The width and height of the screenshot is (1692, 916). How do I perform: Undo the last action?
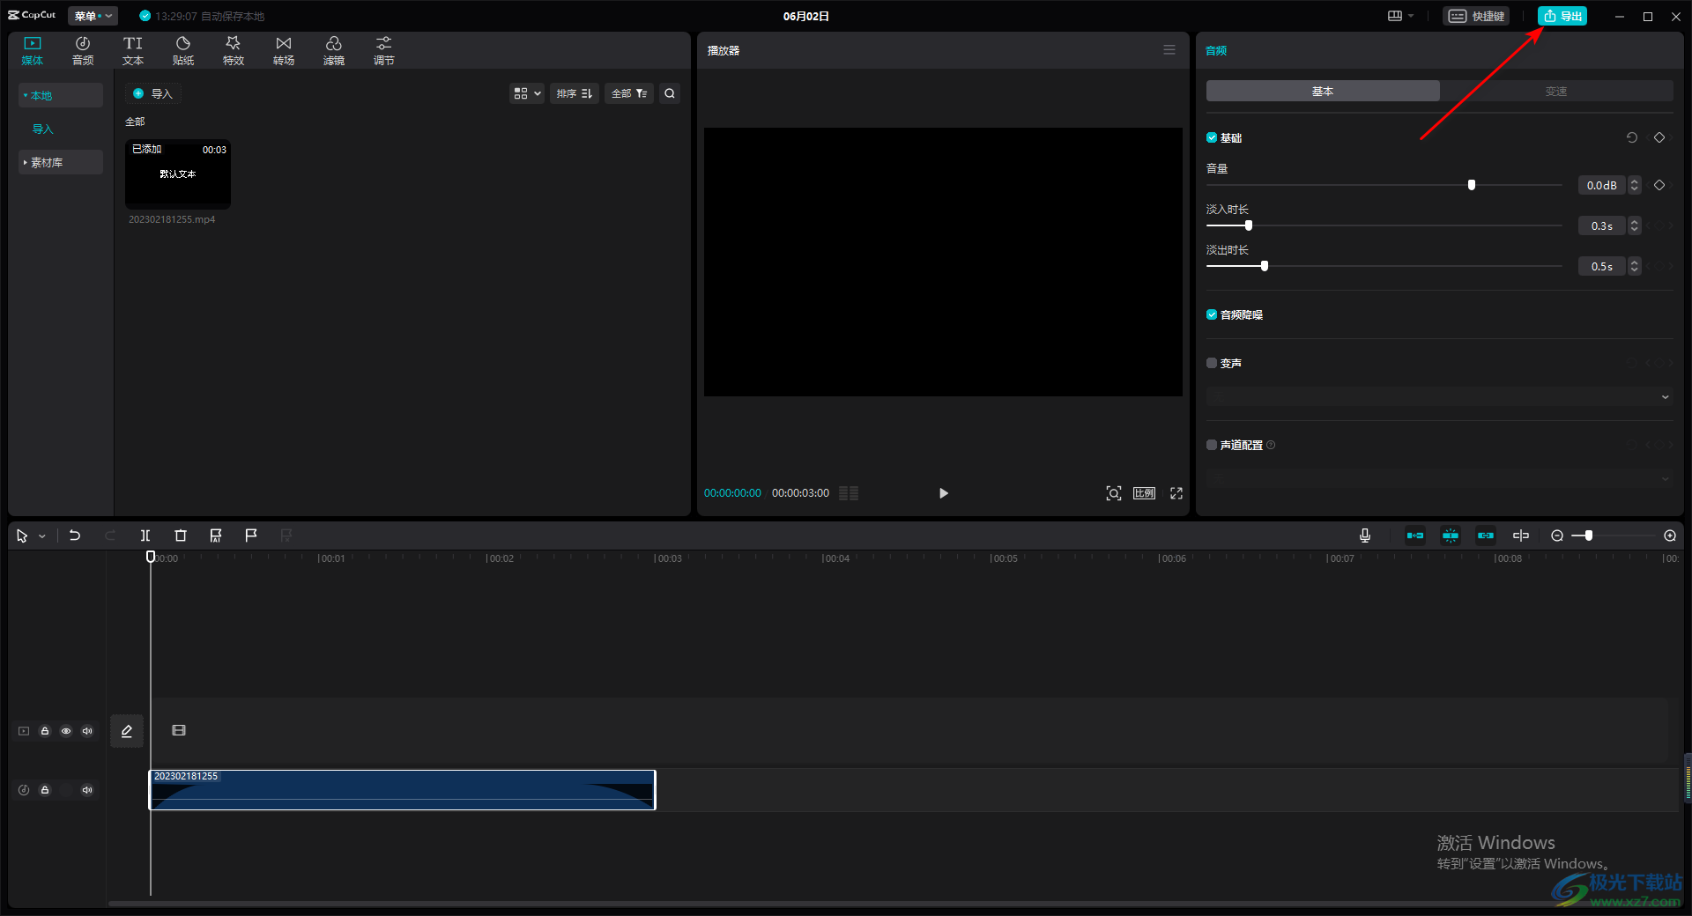click(x=75, y=536)
